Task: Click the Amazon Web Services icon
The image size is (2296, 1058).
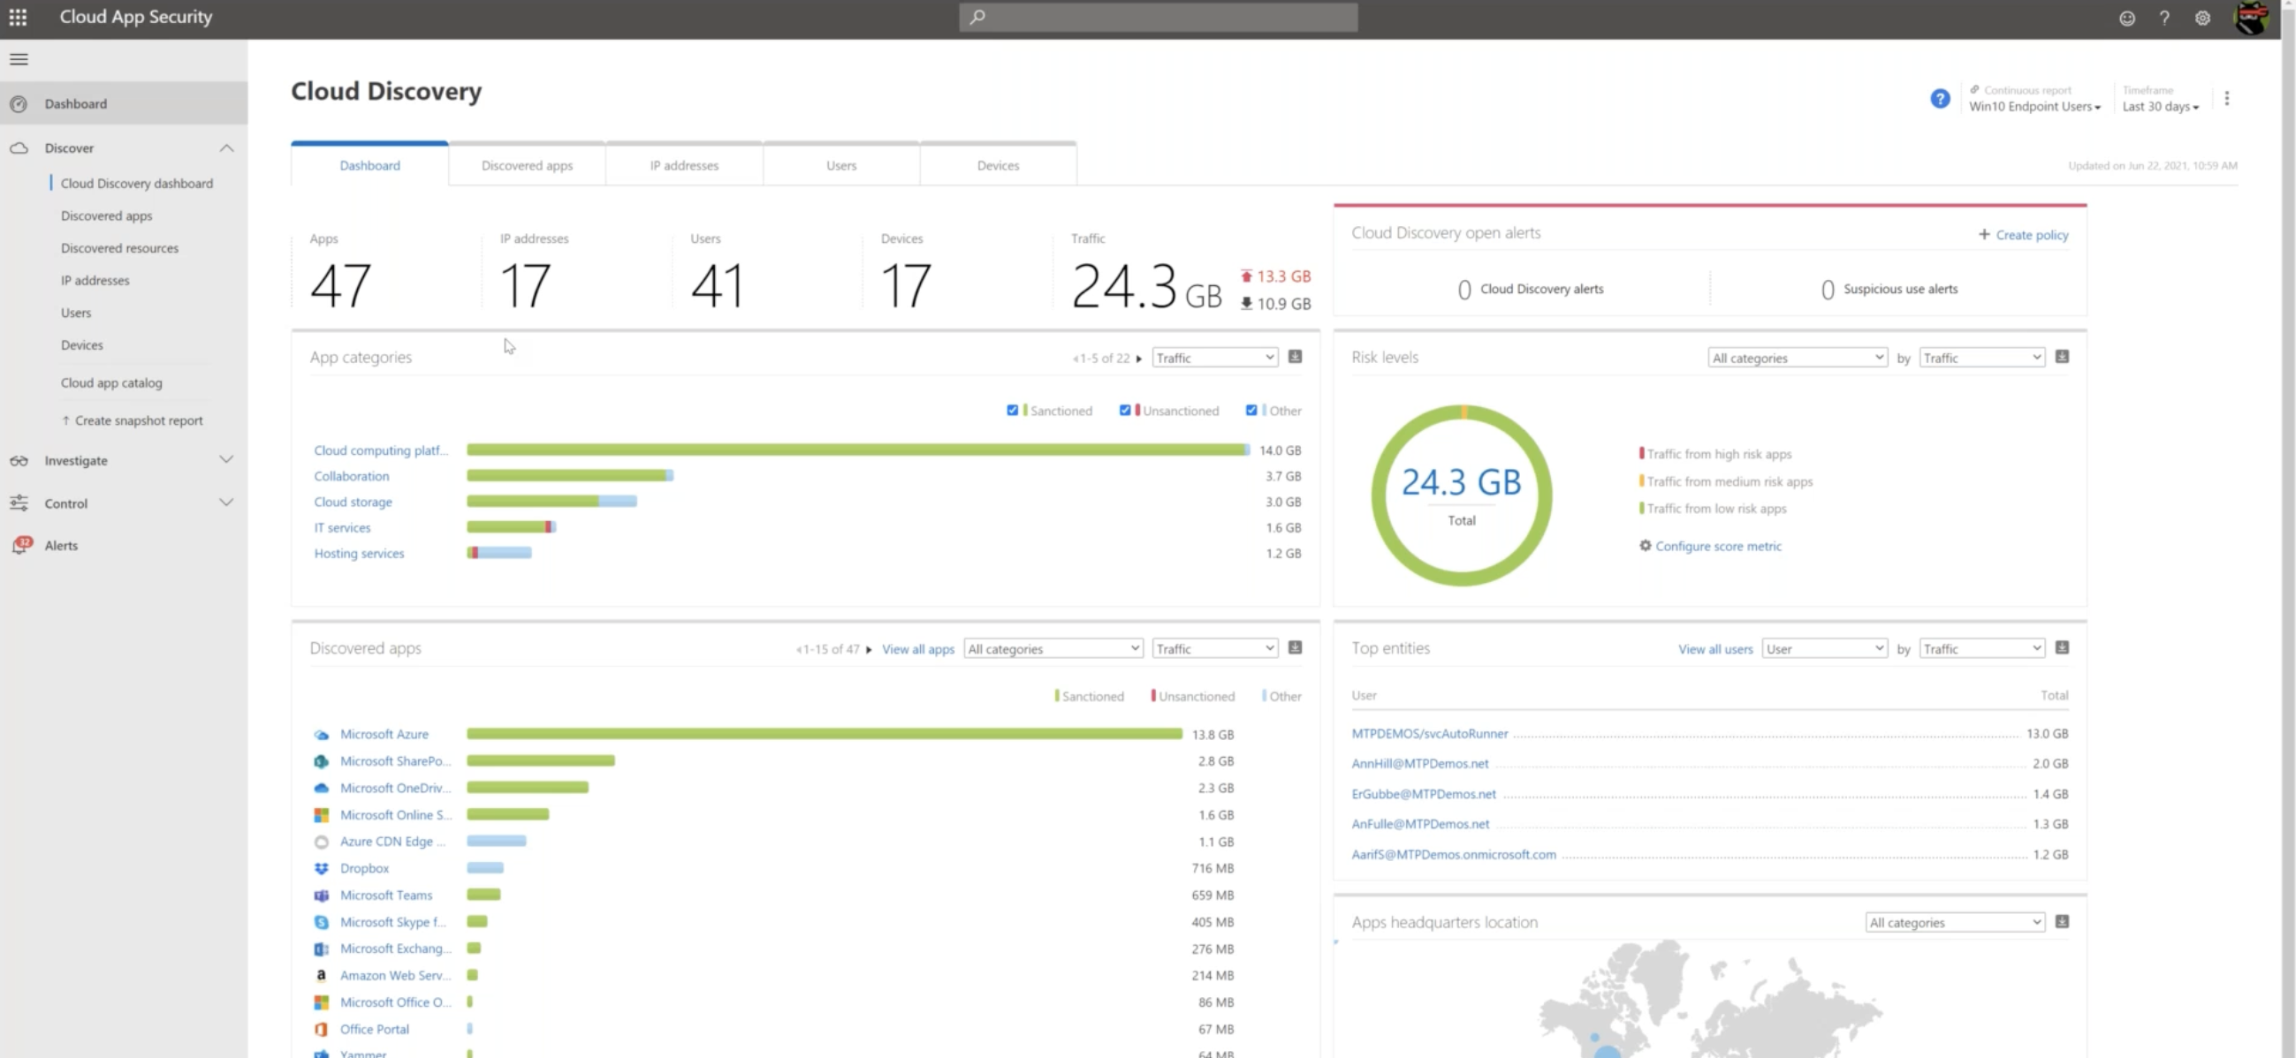Action: click(321, 975)
